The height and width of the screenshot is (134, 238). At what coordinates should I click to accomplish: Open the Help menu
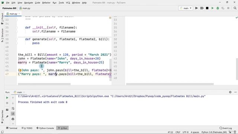[x=84, y=3]
